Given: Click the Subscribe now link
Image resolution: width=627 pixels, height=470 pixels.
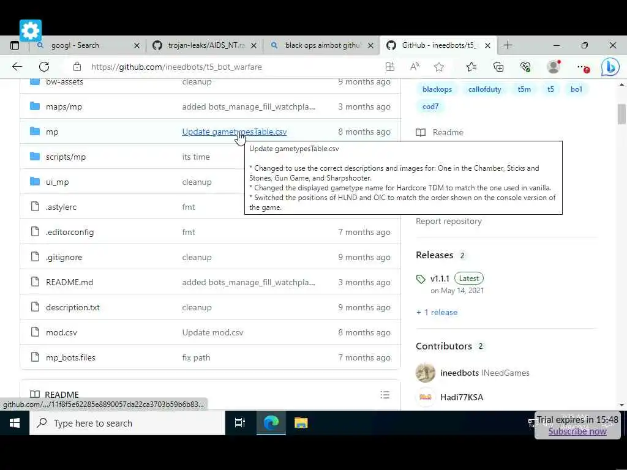Looking at the screenshot, I should [577, 431].
